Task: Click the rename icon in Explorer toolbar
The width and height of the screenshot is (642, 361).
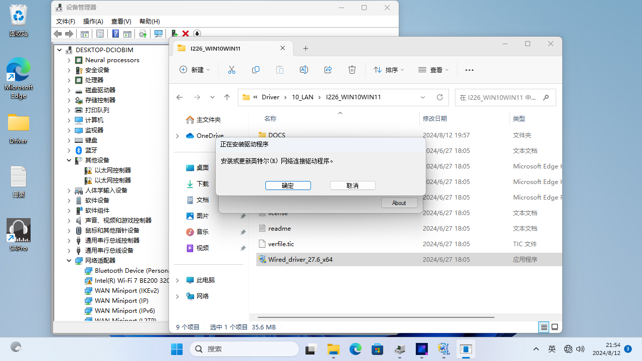Action: click(x=304, y=70)
